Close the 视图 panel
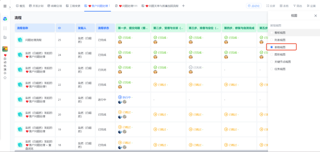The image size is (320, 152). [316, 16]
